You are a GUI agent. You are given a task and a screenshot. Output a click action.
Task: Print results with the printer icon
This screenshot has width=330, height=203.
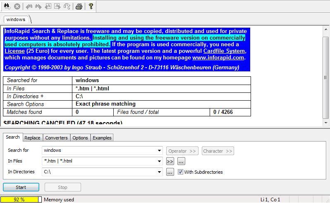(79, 7)
